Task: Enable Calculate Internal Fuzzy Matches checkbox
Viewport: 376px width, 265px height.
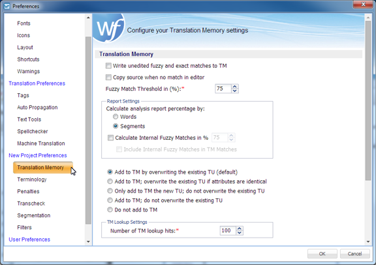Action: tap(110, 138)
